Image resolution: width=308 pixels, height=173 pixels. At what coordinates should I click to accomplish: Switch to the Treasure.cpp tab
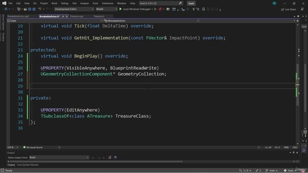(x=77, y=16)
